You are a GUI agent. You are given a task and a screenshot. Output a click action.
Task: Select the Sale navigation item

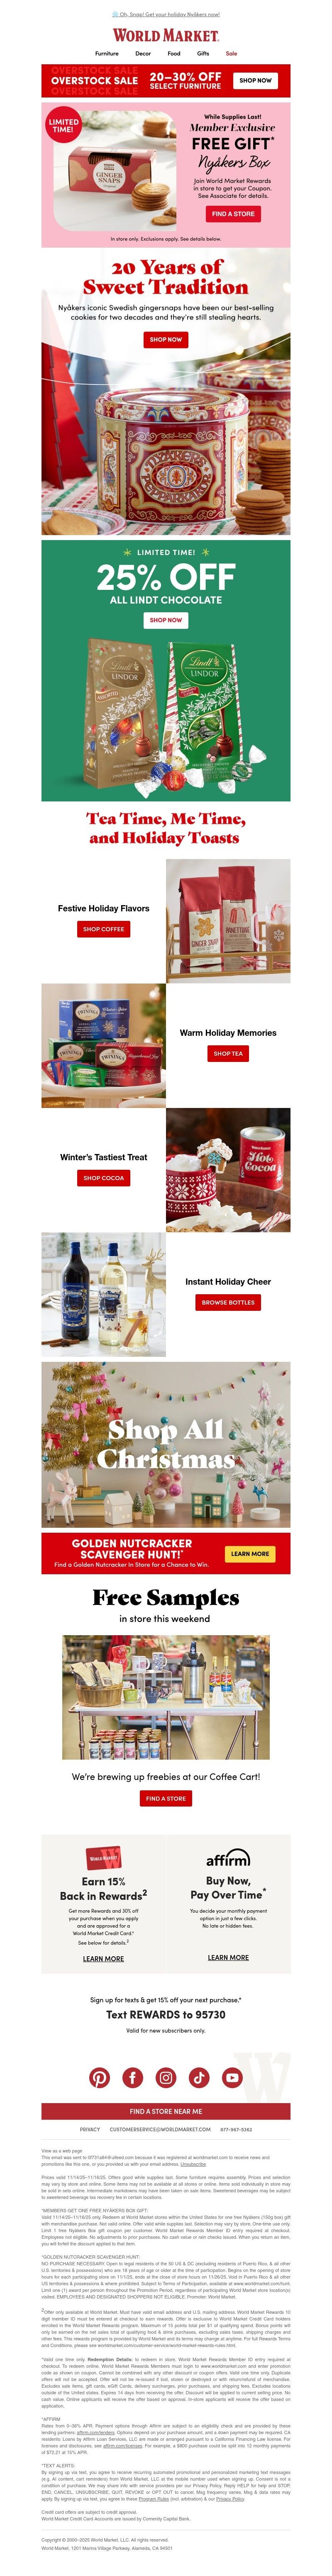pos(231,54)
